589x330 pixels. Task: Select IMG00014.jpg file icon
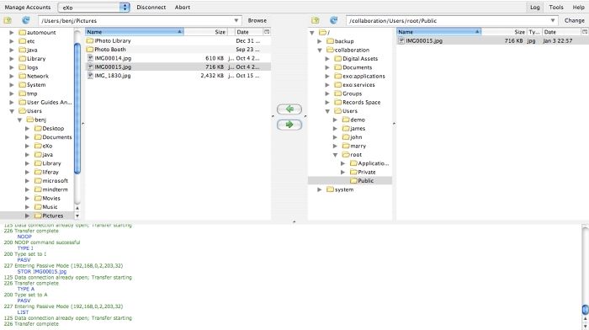click(90, 58)
